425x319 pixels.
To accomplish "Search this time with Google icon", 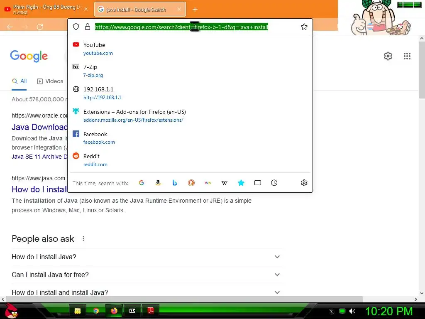I will pos(142,183).
